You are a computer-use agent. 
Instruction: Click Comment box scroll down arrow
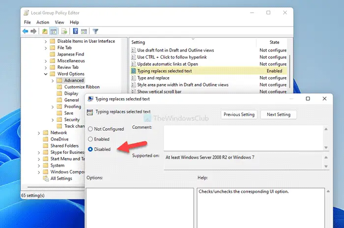(326, 147)
